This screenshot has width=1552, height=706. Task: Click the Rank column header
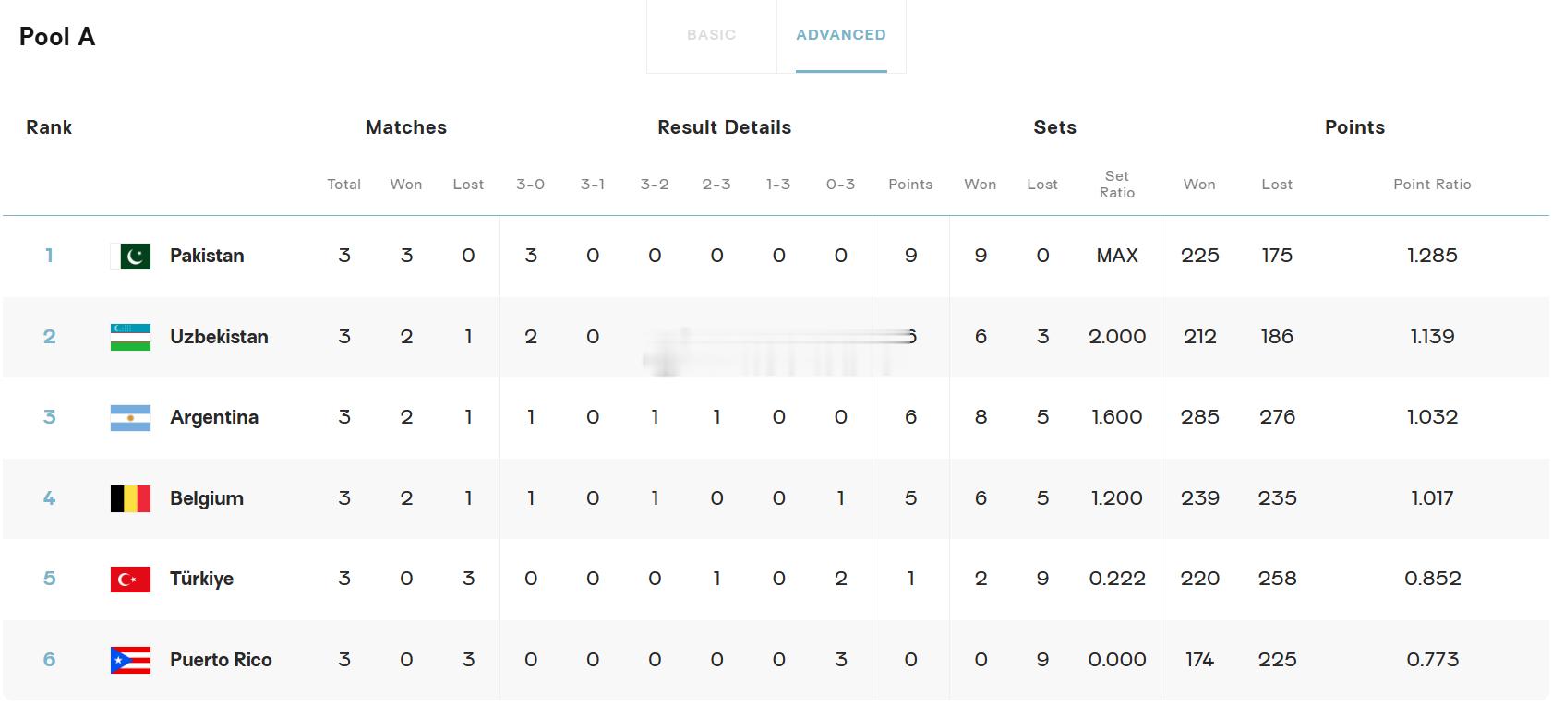(49, 127)
